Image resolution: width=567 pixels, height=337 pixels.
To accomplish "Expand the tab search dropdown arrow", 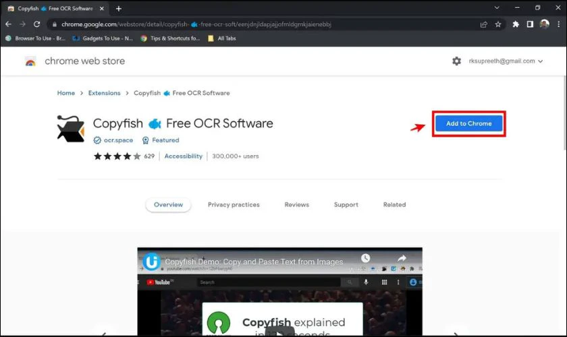I will coord(497,7).
